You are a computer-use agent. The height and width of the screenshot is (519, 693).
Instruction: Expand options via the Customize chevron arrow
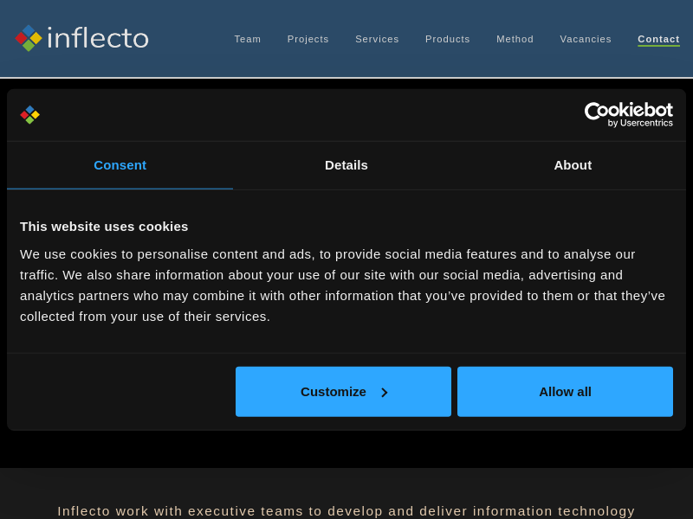coord(384,392)
